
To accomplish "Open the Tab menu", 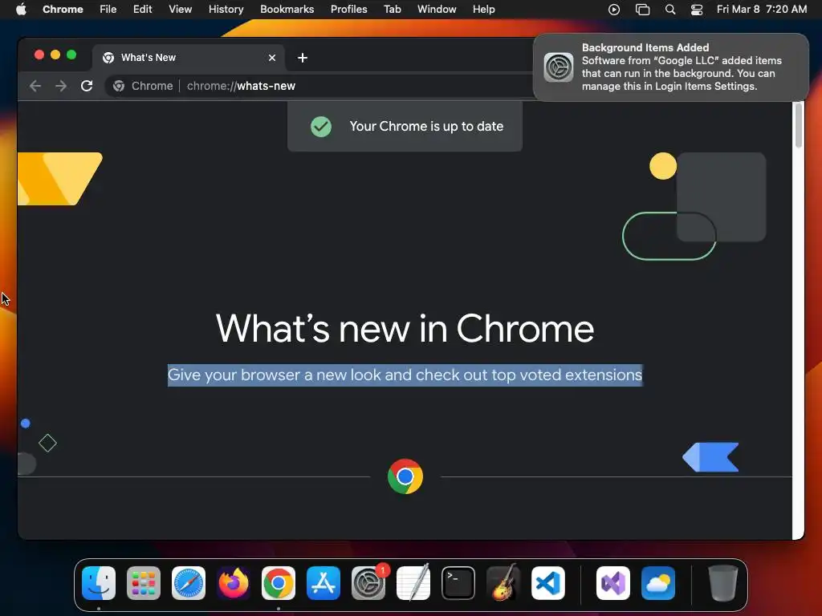I will click(x=392, y=9).
